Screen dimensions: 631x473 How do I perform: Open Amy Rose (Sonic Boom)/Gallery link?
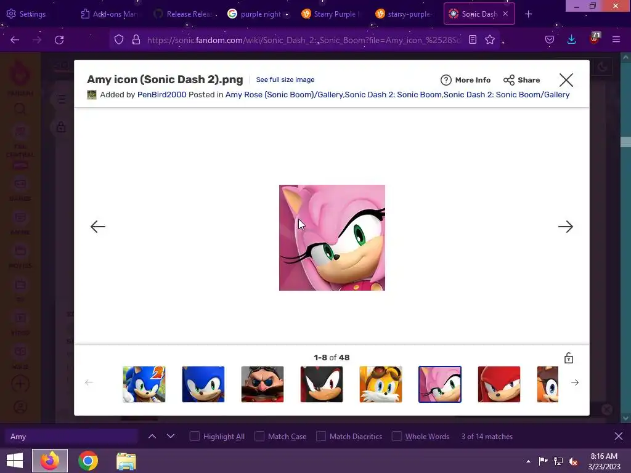(x=284, y=94)
